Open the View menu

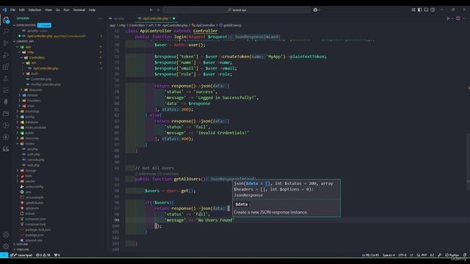tap(48, 10)
